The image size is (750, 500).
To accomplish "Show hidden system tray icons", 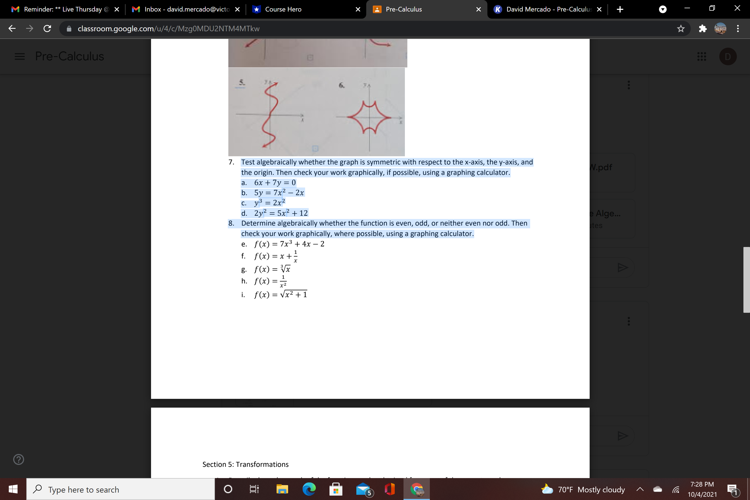I will click(640, 489).
